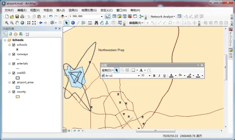Collapse the county layer legend
The width and height of the screenshot is (235, 140).
[10, 92]
